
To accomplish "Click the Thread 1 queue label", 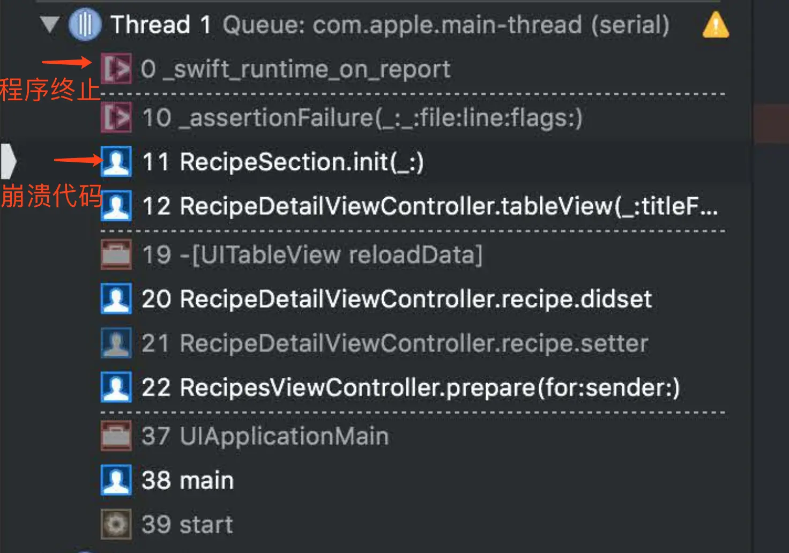I will pos(445,25).
